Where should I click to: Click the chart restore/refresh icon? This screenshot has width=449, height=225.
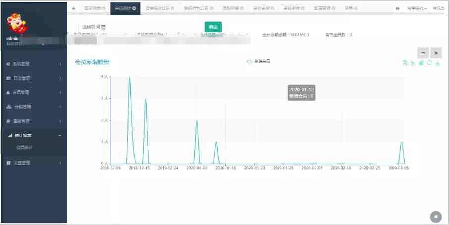point(429,63)
